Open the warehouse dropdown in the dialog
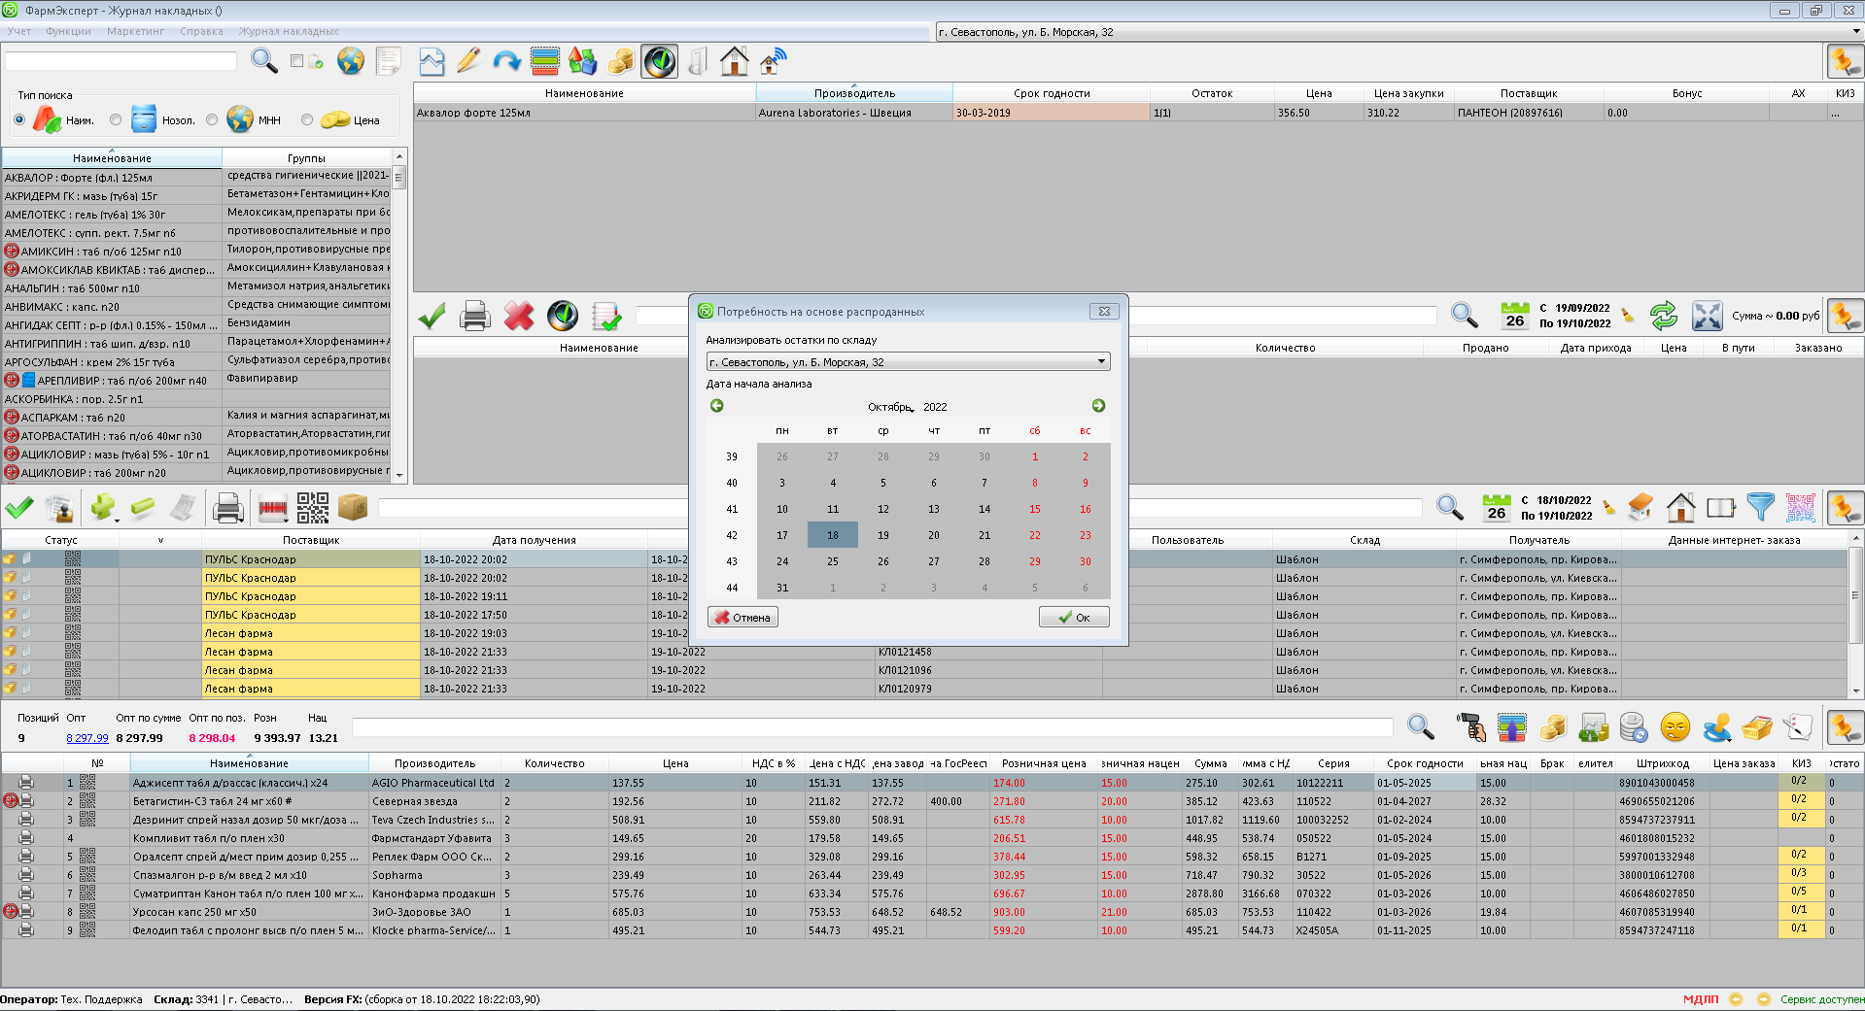The height and width of the screenshot is (1011, 1865). point(1101,362)
